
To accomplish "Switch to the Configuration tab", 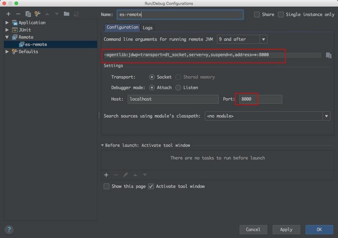I will (123, 27).
